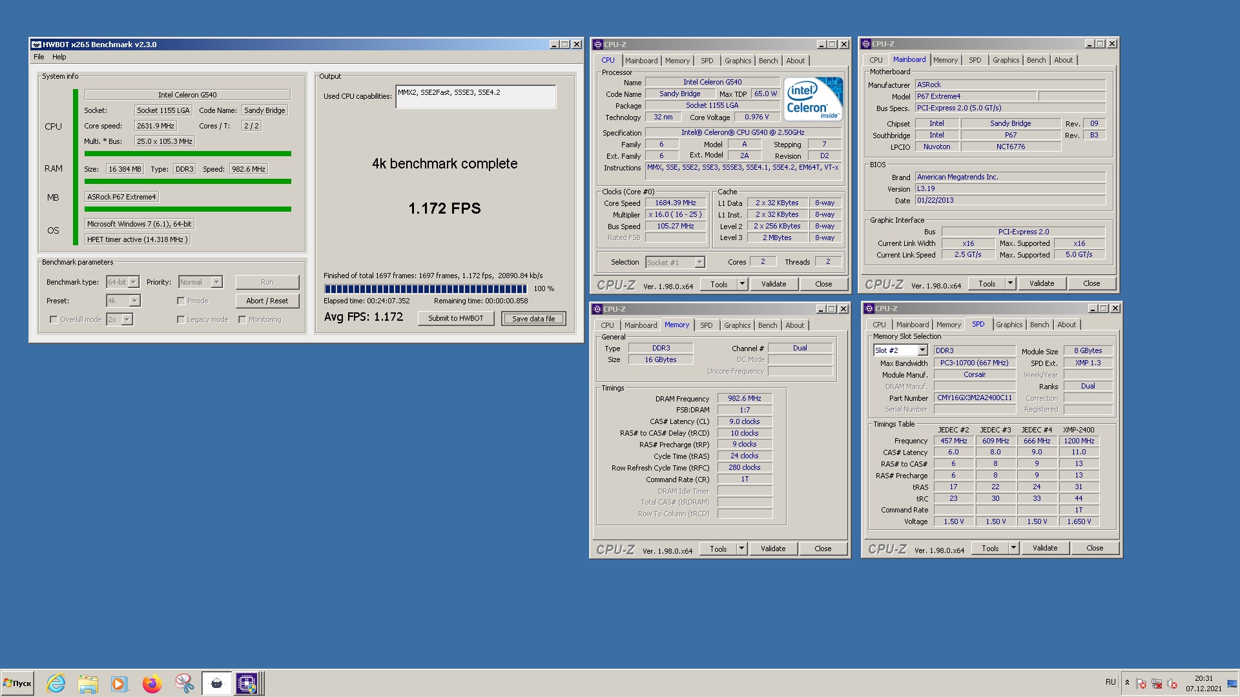Click the Intel Celeron inside logo
The height and width of the screenshot is (697, 1240).
pos(813,99)
